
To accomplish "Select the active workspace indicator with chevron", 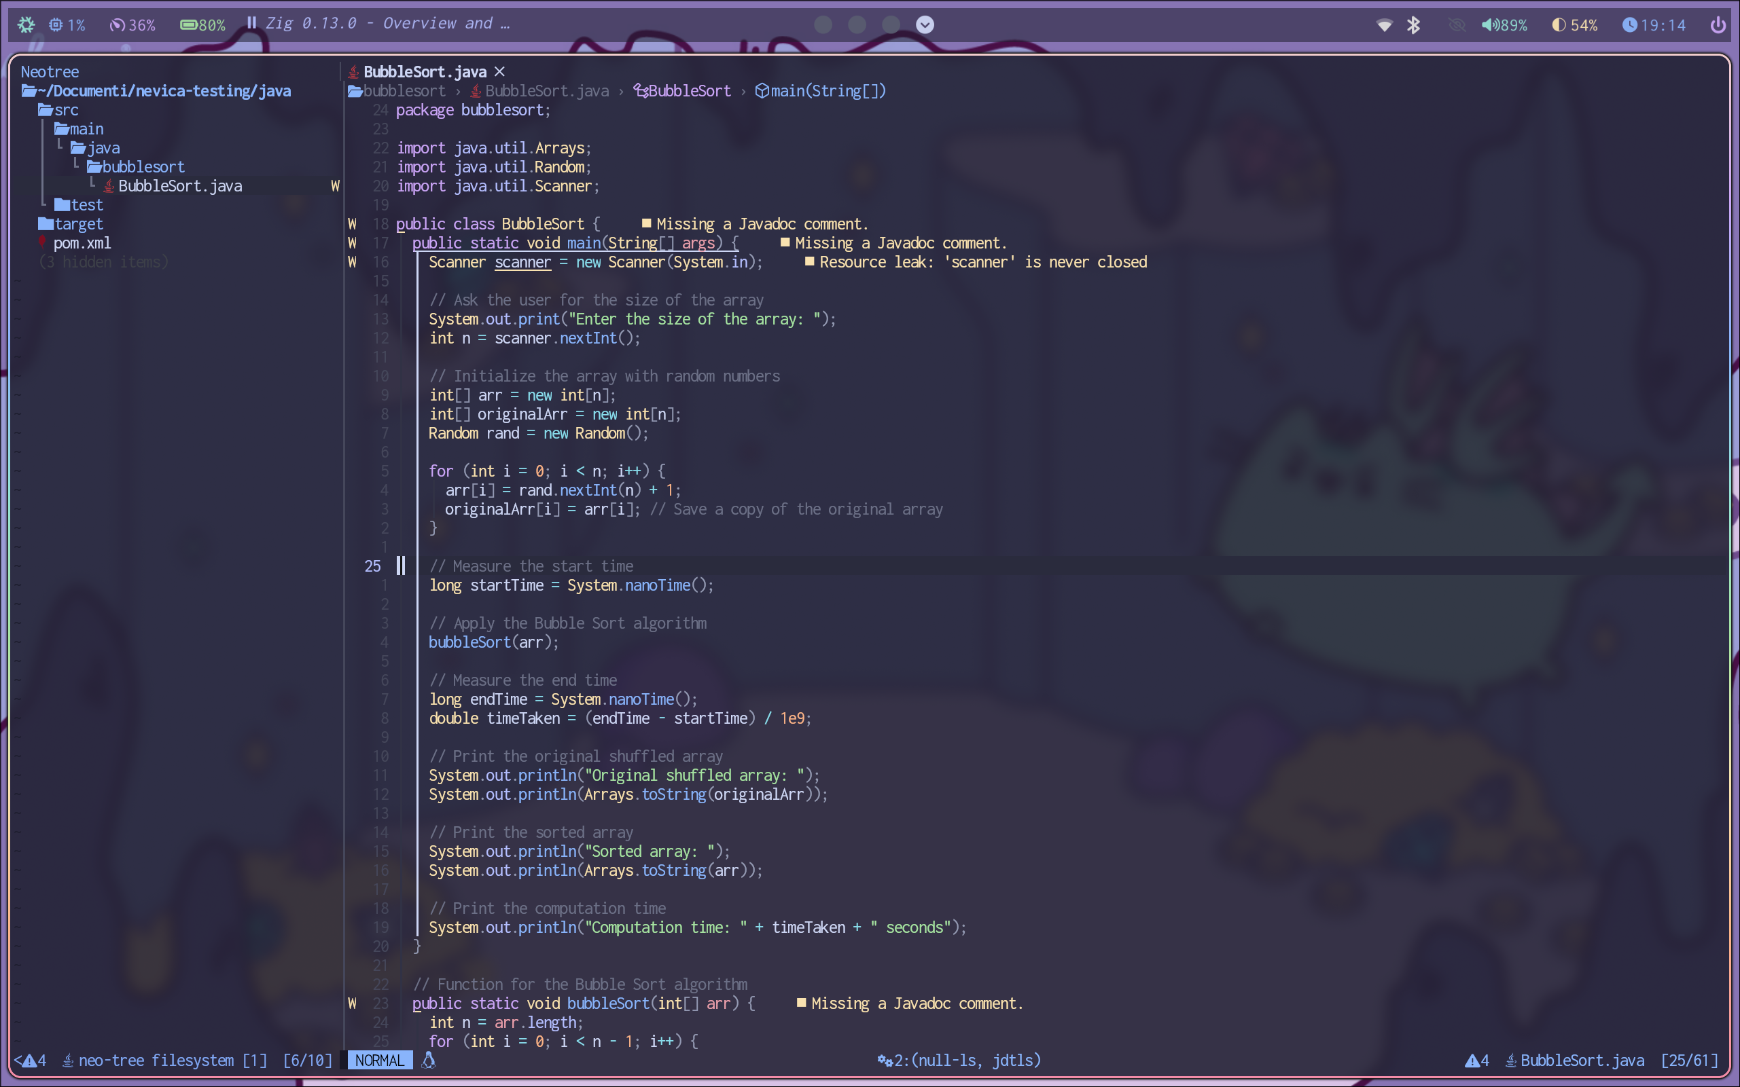I will pyautogui.click(x=925, y=24).
